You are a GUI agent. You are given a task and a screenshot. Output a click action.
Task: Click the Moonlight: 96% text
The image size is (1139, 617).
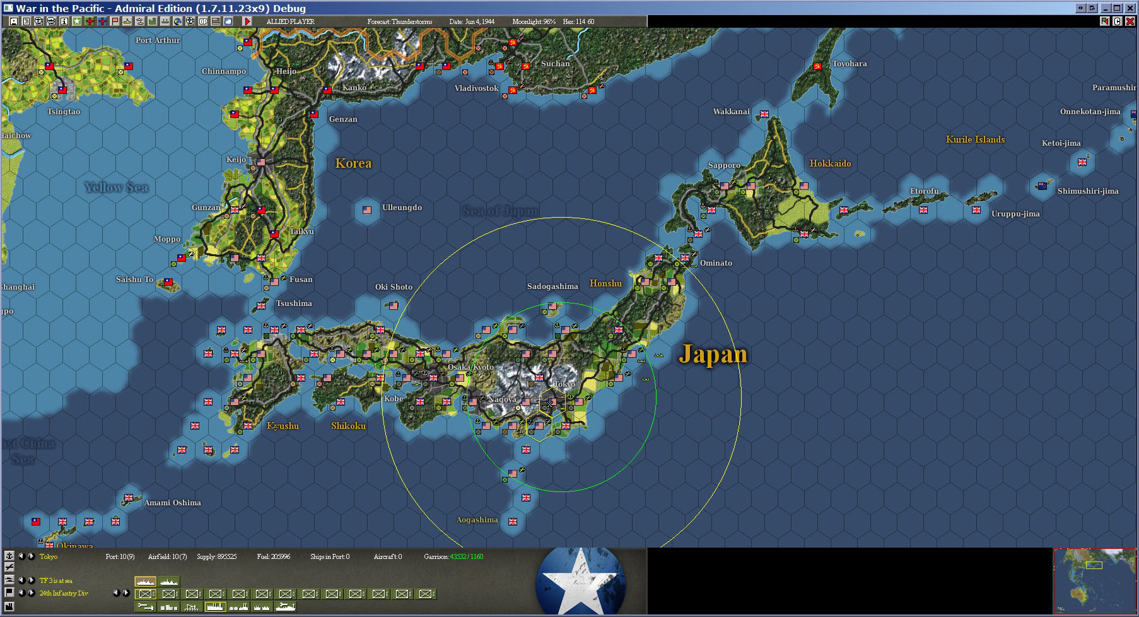pos(534,21)
